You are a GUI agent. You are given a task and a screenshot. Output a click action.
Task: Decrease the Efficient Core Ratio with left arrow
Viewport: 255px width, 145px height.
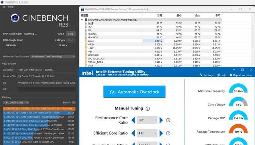[x=133, y=133]
